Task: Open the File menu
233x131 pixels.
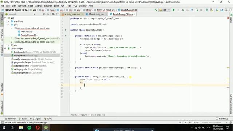Action: point(3,6)
